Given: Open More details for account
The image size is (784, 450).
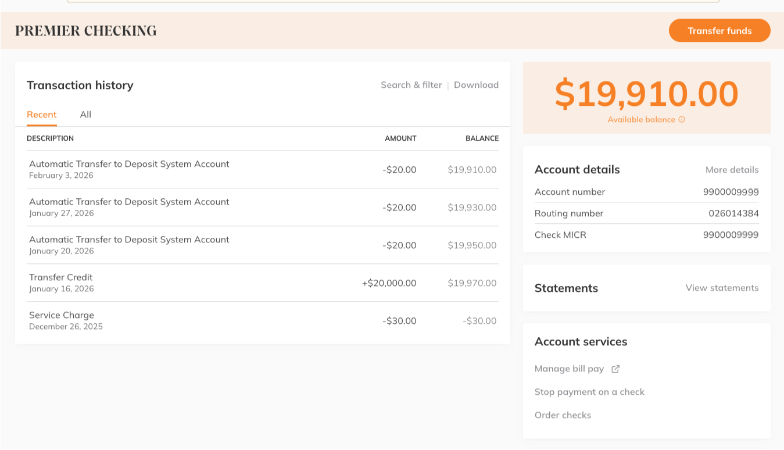Looking at the screenshot, I should (732, 169).
